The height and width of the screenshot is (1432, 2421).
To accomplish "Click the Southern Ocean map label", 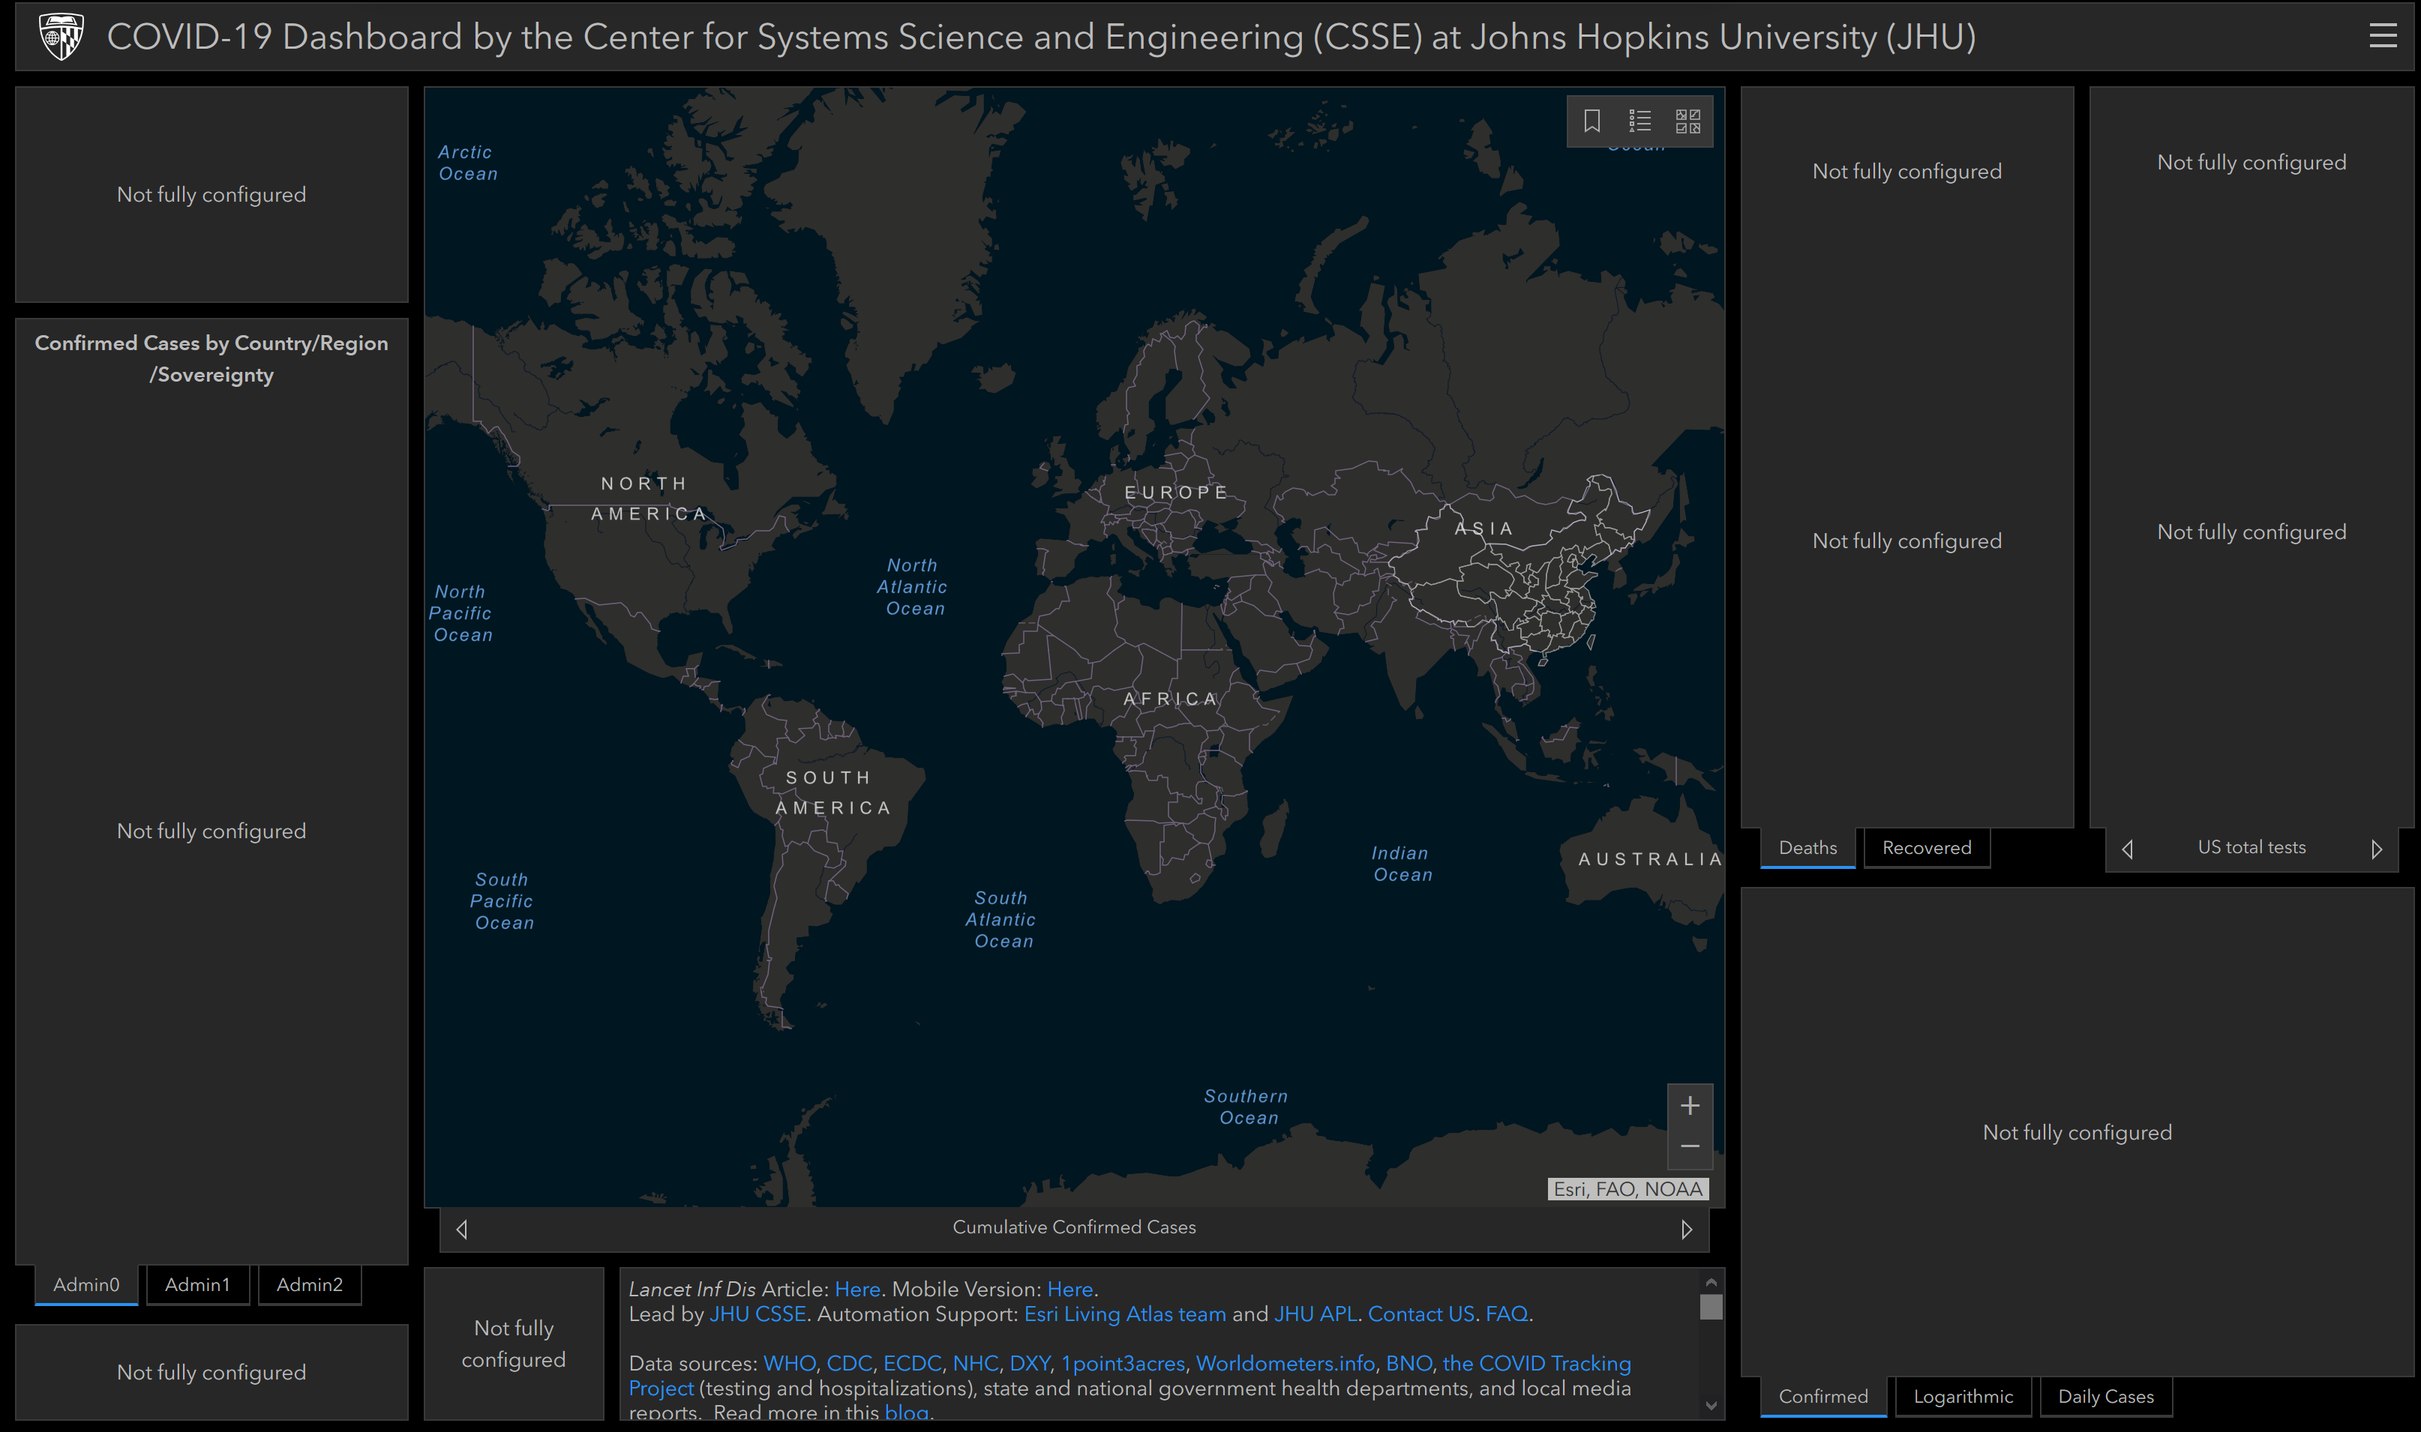I will pyautogui.click(x=1246, y=1107).
